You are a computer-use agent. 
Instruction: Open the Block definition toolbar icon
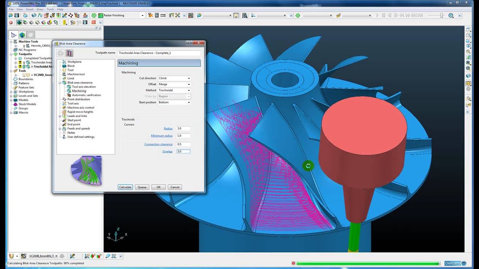tap(34, 15)
